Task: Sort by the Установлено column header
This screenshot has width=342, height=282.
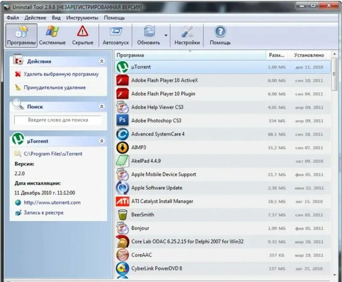Action: (309, 55)
